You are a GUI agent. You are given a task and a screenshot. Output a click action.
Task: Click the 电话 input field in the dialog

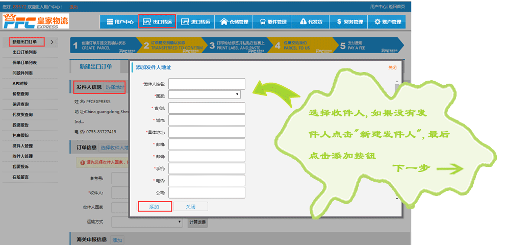(x=207, y=181)
